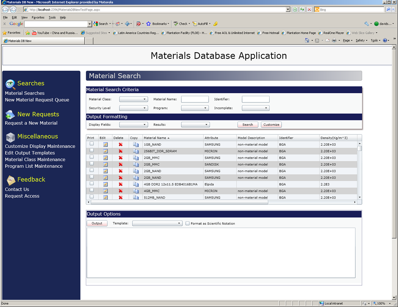The height and width of the screenshot is (307, 398).
Task: Edit the 1GB_NAND material entry
Action: click(x=105, y=144)
